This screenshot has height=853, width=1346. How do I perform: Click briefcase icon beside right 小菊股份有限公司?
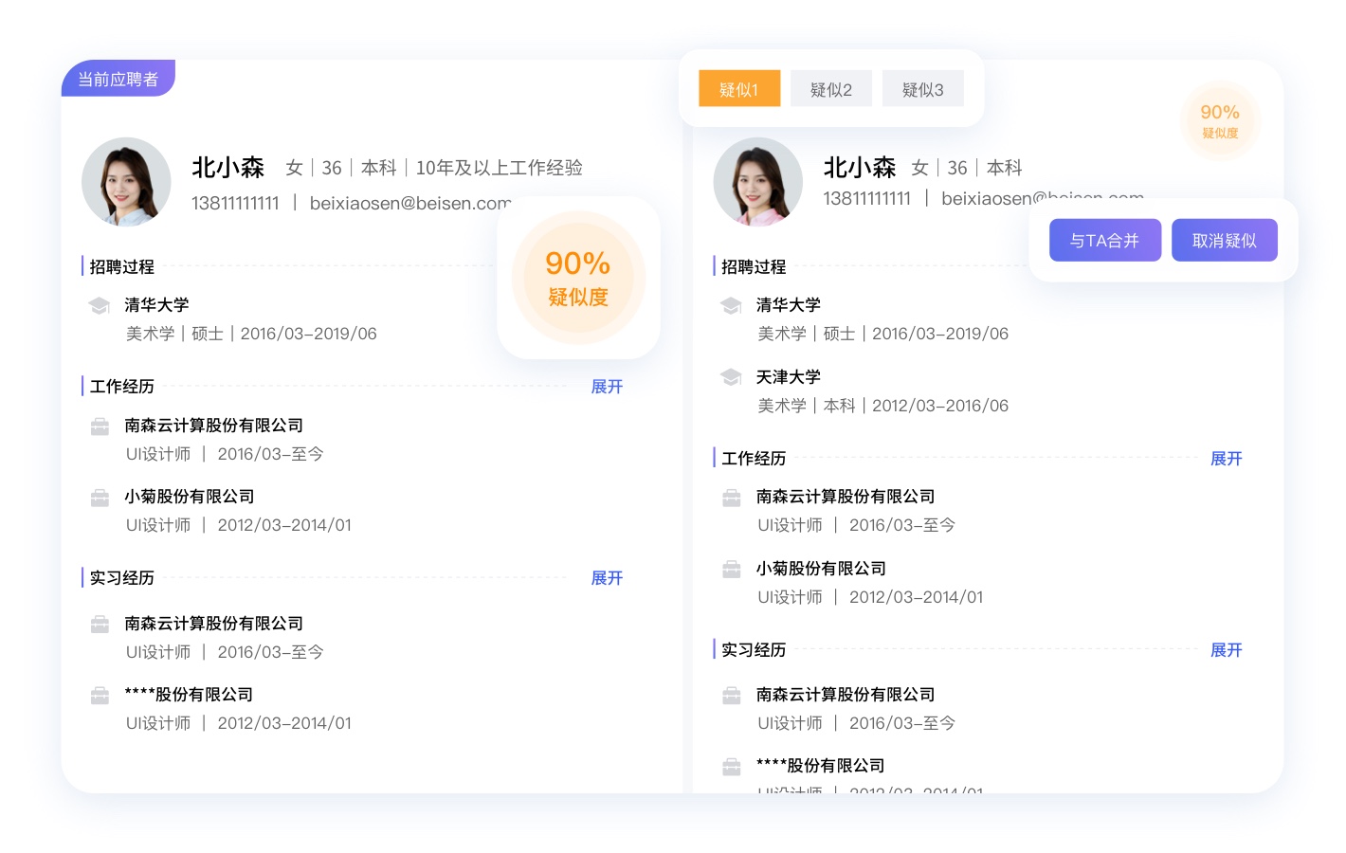pyautogui.click(x=731, y=570)
